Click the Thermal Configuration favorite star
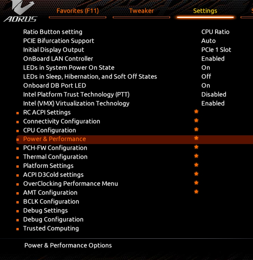This screenshot has height=260, width=253. pyautogui.click(x=196, y=156)
